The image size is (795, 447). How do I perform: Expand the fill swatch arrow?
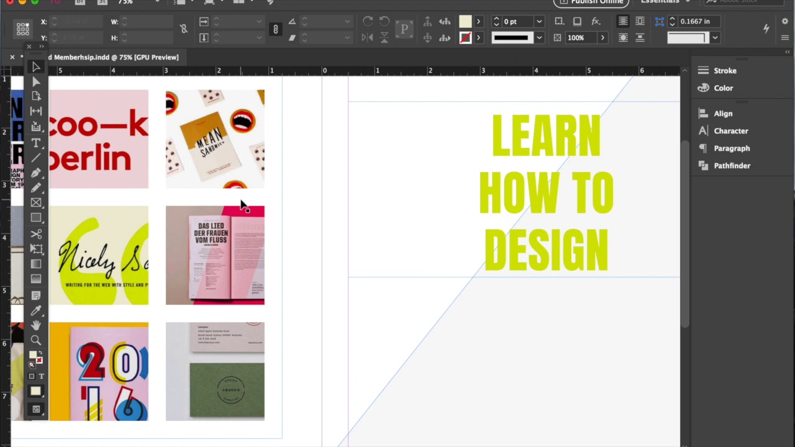click(478, 22)
